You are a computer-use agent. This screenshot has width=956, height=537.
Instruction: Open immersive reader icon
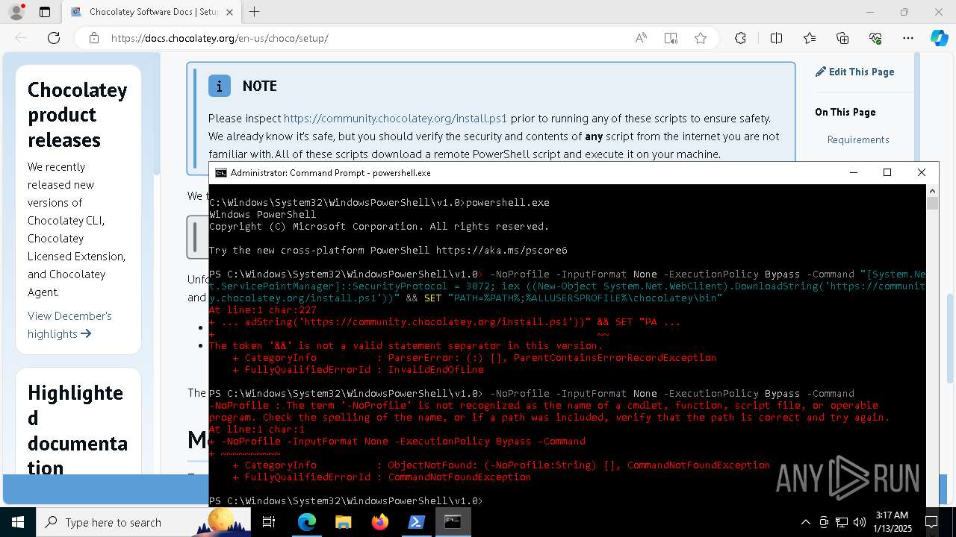point(671,38)
